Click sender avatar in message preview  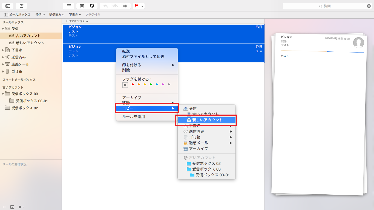pos(358,42)
